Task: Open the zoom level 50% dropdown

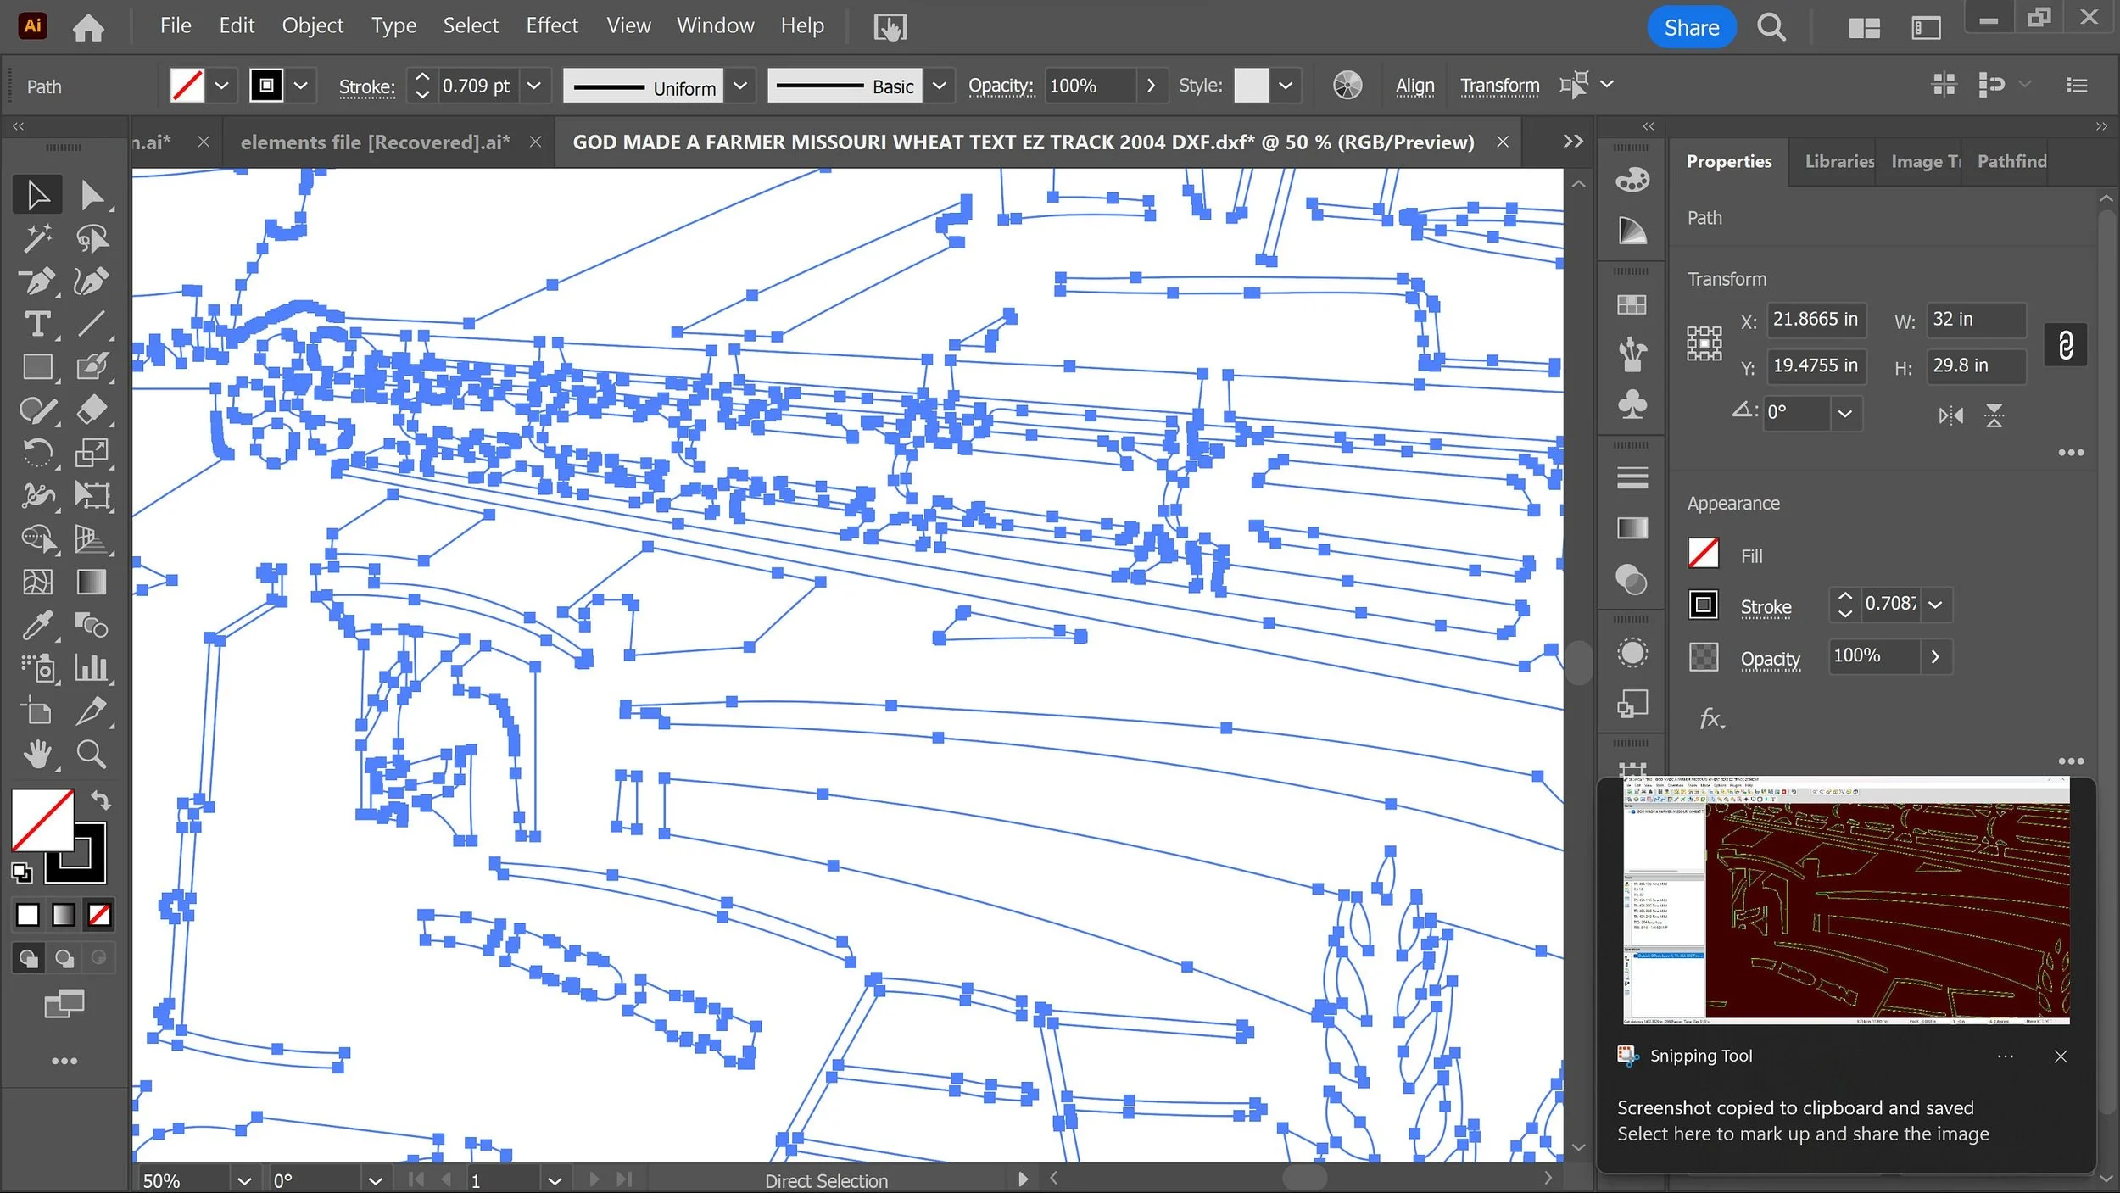Action: pos(243,1180)
